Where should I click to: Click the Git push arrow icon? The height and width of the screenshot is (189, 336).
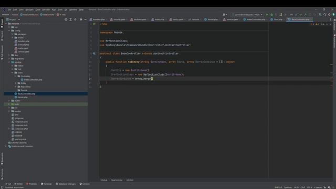tap(306, 15)
